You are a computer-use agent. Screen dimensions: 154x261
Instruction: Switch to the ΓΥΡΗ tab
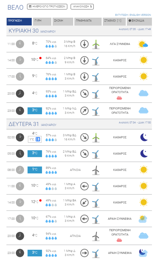(42, 21)
